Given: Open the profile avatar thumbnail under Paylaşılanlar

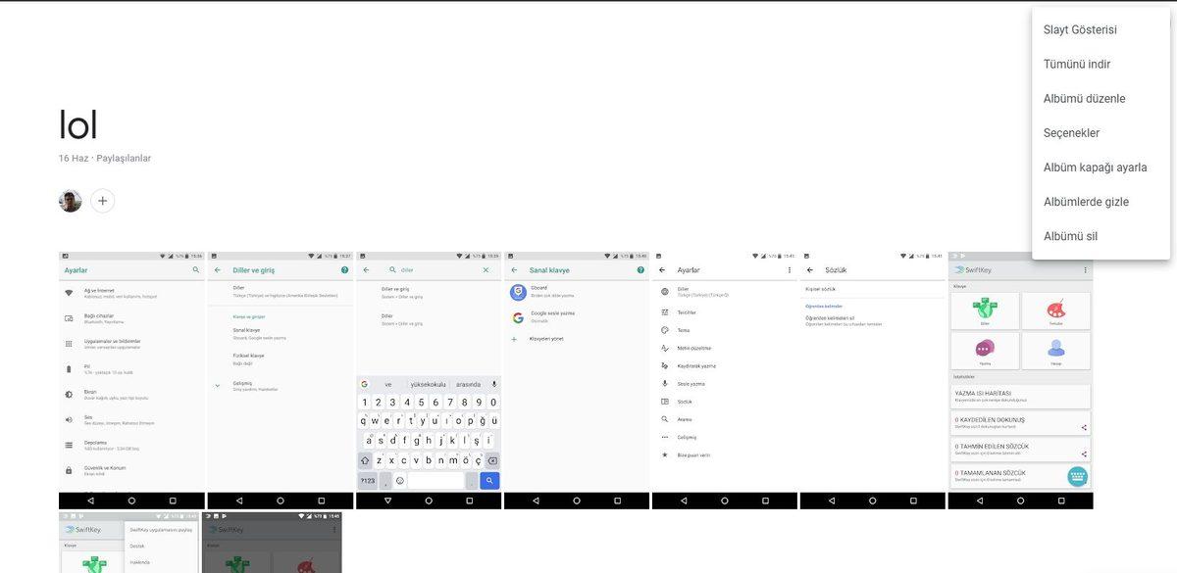Looking at the screenshot, I should (70, 199).
